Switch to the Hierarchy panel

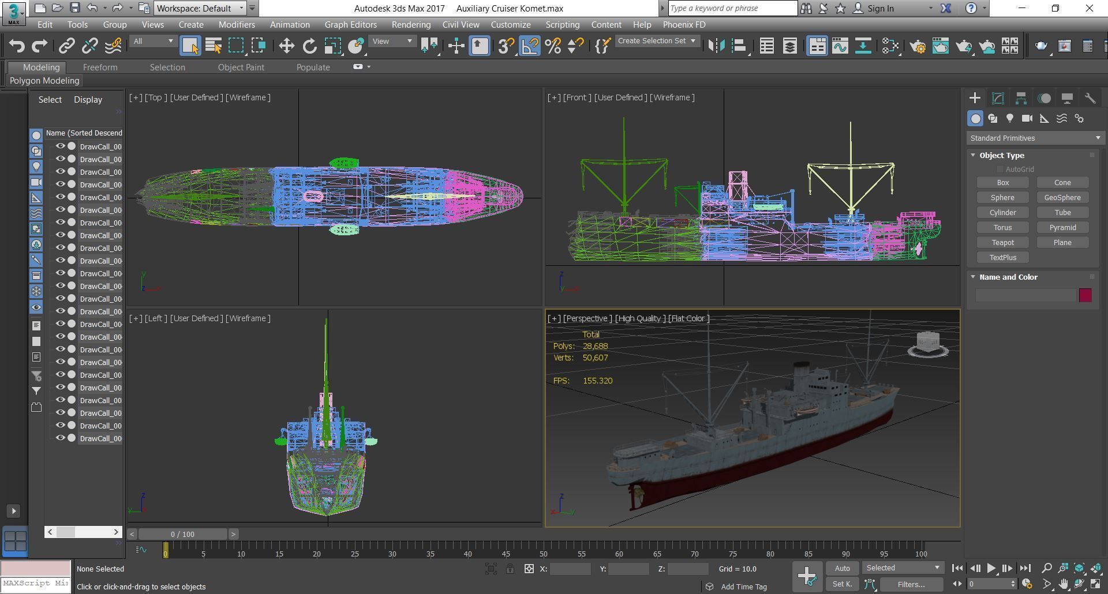1021,98
